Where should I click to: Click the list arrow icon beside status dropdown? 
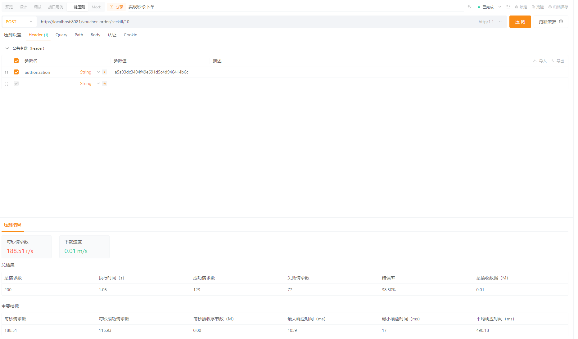pyautogui.click(x=508, y=7)
